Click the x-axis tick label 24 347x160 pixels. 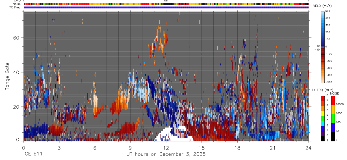[309, 148]
